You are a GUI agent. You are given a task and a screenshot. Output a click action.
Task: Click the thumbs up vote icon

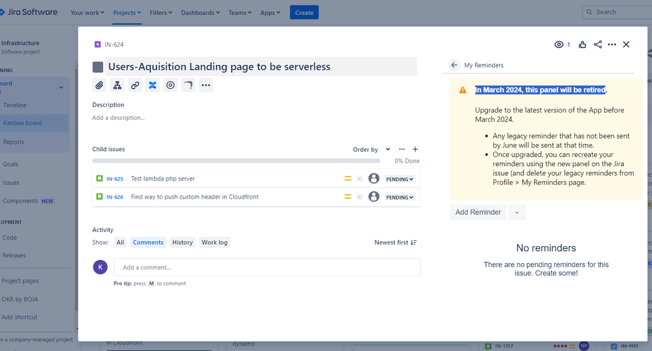(582, 44)
